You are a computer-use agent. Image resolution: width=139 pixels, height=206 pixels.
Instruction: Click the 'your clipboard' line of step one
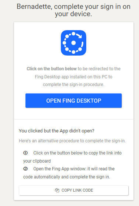click(37, 161)
